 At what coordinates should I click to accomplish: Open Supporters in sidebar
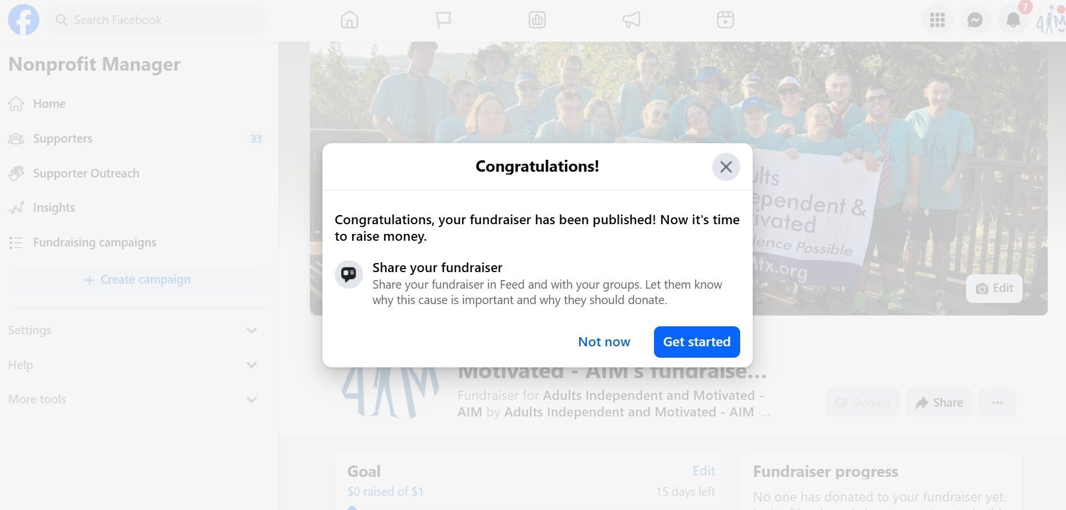pyautogui.click(x=137, y=139)
